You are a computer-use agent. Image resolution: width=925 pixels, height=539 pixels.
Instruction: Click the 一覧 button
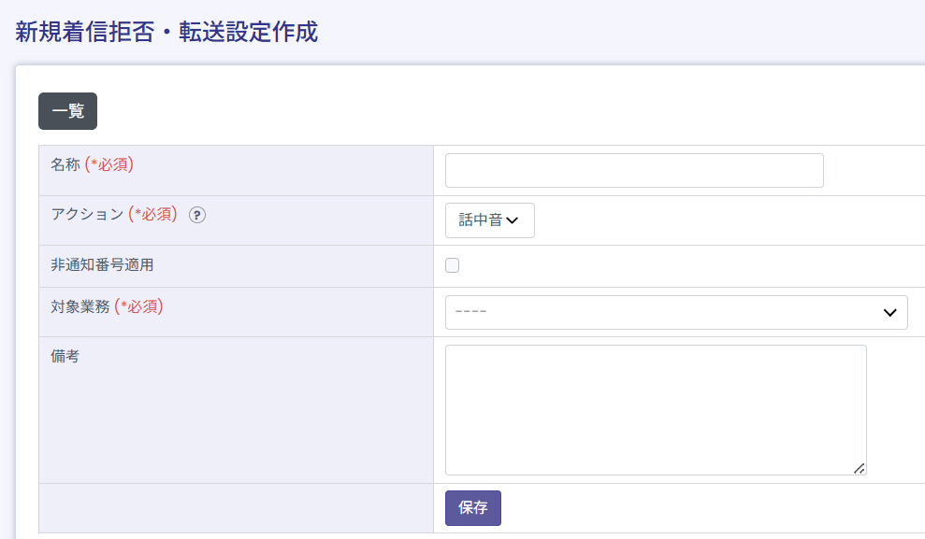coord(67,111)
